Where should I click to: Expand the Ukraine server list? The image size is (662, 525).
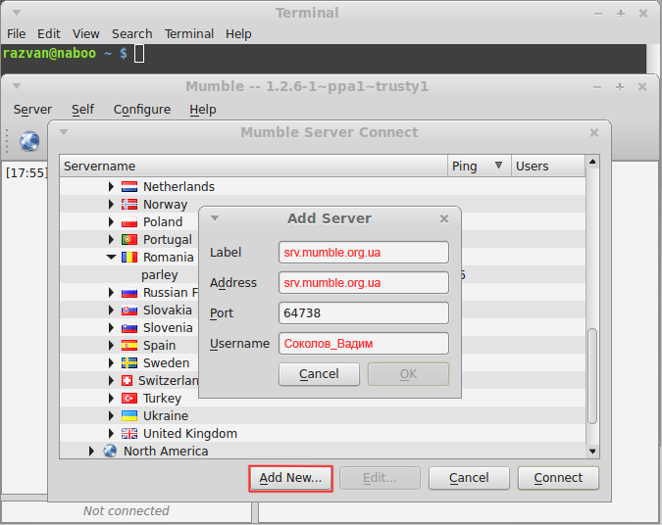point(111,415)
